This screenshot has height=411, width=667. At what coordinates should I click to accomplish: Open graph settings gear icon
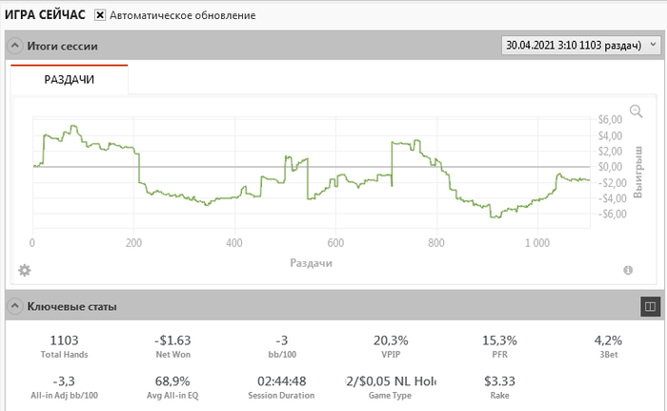click(25, 270)
